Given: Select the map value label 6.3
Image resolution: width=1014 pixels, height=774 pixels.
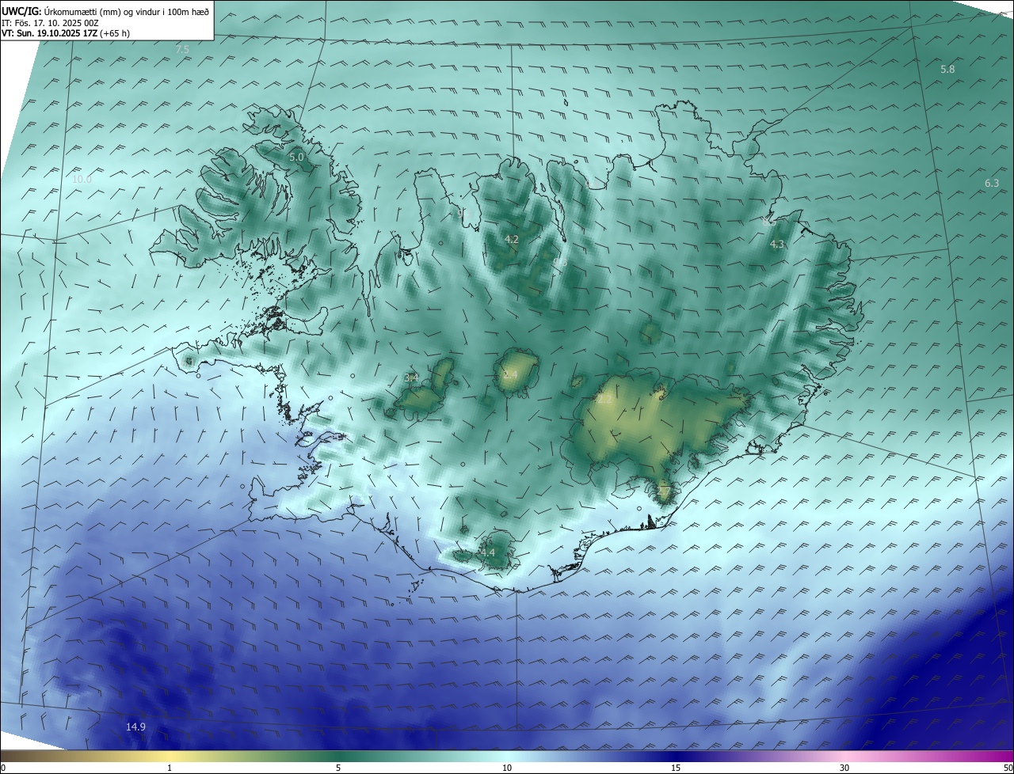Looking at the screenshot, I should [992, 184].
